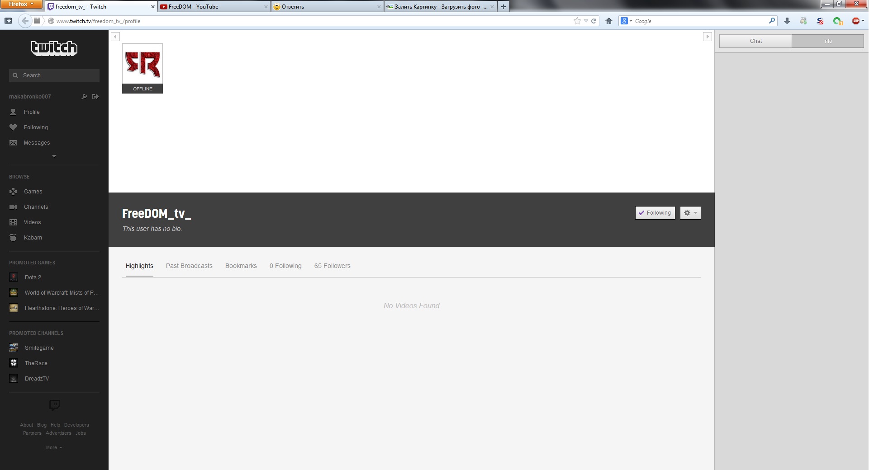Viewport: 869px width, 470px height.
Task: Open the Firefox bookmarks toolbar icon
Action: click(8, 21)
